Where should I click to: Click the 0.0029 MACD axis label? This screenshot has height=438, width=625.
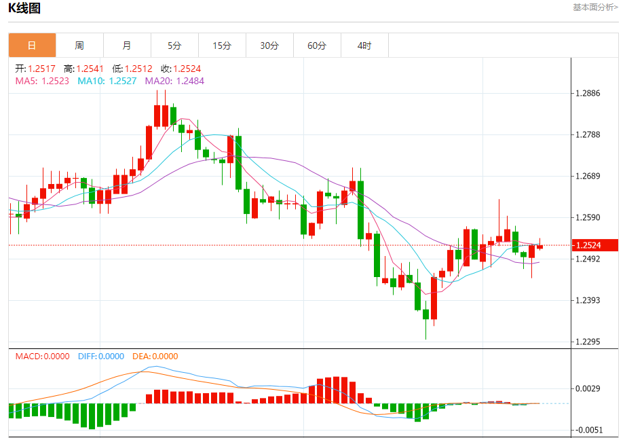(588, 388)
